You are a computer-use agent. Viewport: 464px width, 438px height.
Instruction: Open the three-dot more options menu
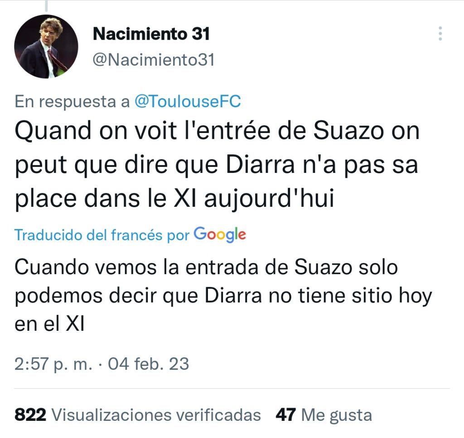pyautogui.click(x=440, y=33)
